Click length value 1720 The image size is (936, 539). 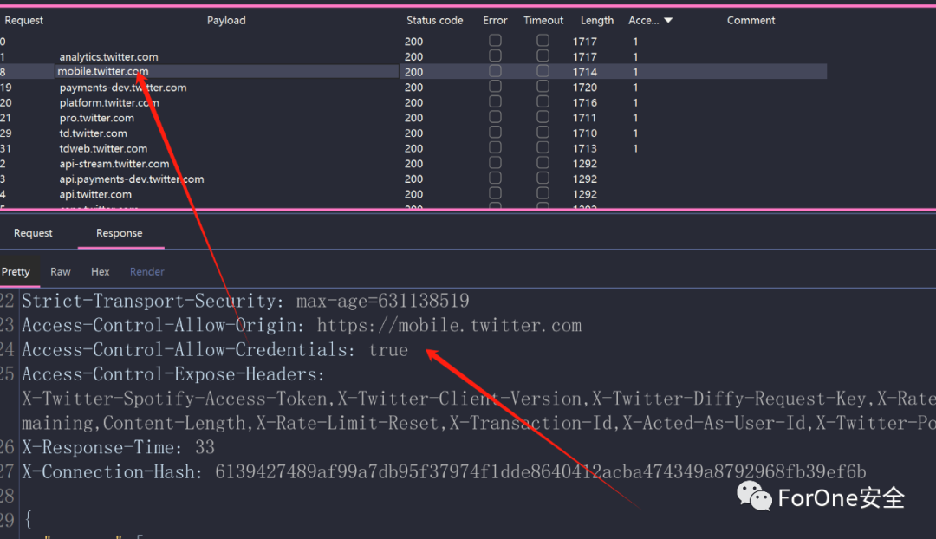coord(584,88)
